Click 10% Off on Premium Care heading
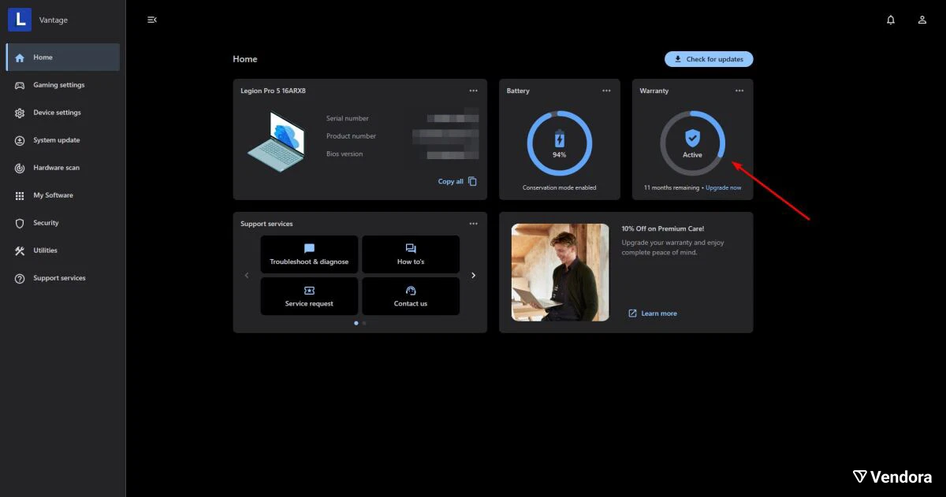Screen dimensions: 946x497 (663, 229)
